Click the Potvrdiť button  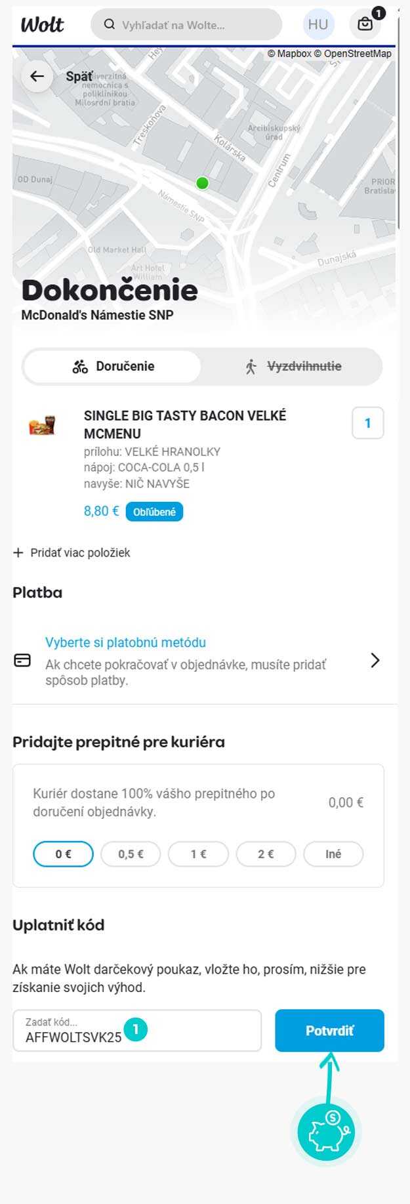click(x=329, y=1030)
